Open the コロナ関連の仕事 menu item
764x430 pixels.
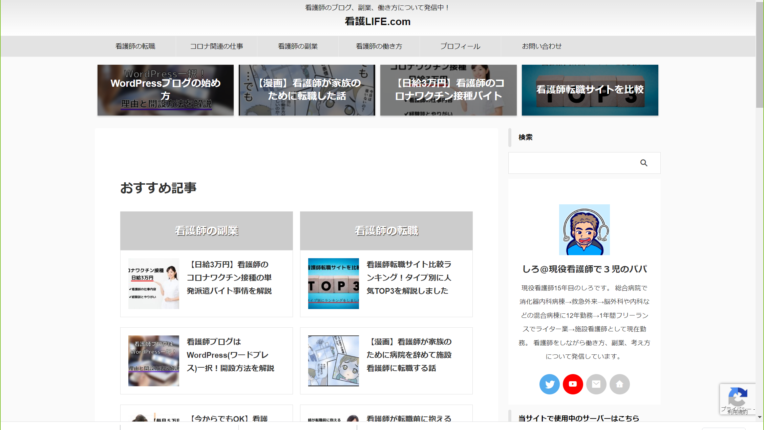216,46
